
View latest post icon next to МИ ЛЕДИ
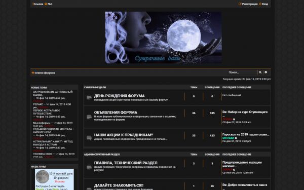pyautogui.click(x=236, y=138)
